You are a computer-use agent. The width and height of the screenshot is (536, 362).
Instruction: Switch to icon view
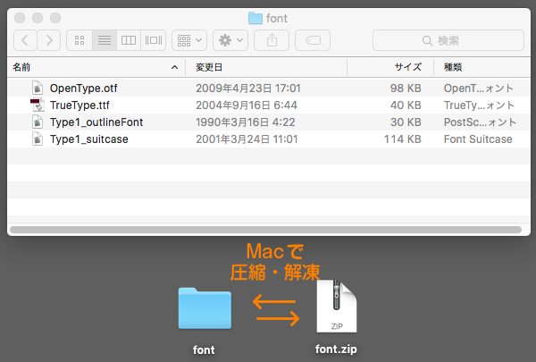tap(80, 40)
